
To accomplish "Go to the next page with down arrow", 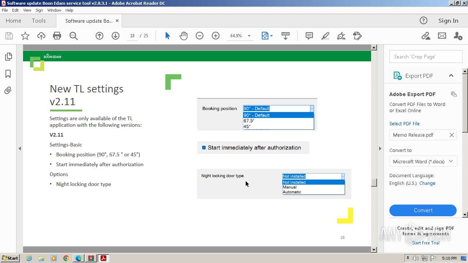I will 116,36.
